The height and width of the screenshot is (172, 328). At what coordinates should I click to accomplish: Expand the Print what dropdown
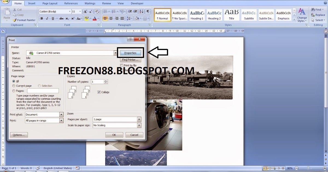click(61, 115)
